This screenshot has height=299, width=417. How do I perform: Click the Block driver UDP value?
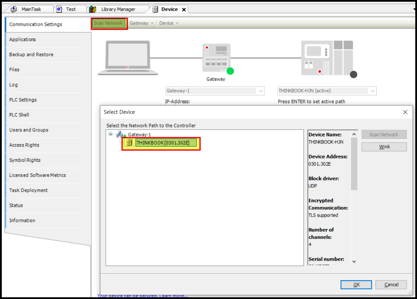click(x=313, y=186)
